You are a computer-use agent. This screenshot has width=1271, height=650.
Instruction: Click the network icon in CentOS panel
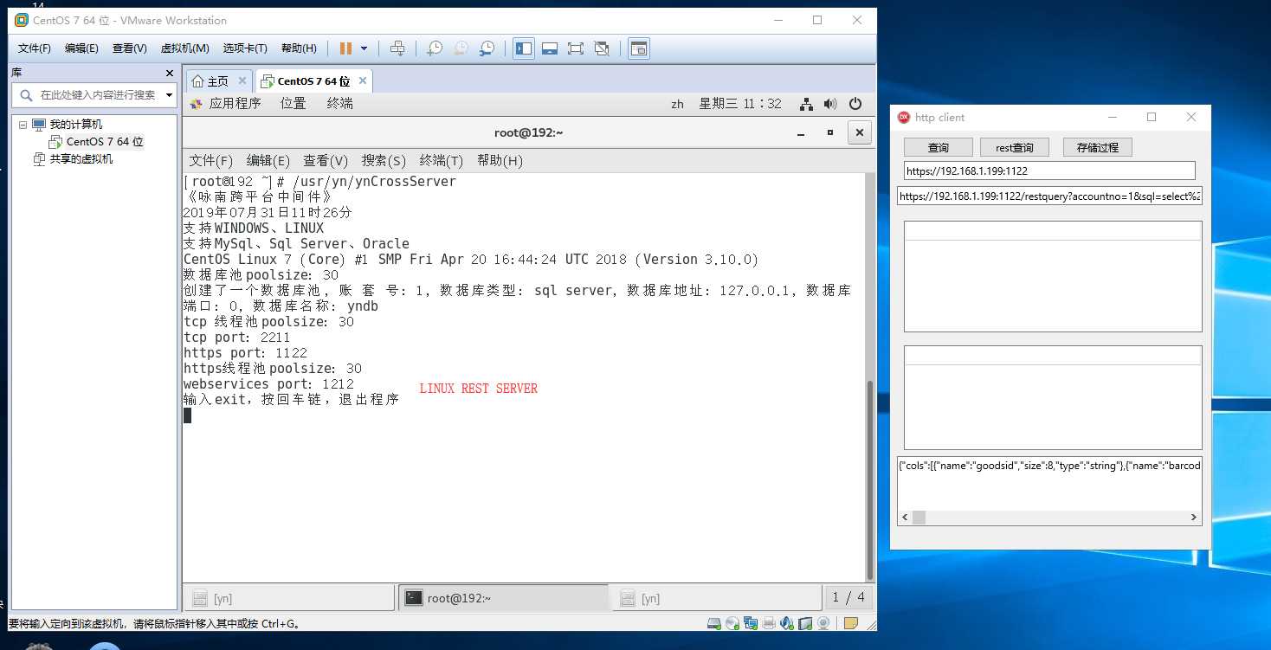click(x=806, y=104)
